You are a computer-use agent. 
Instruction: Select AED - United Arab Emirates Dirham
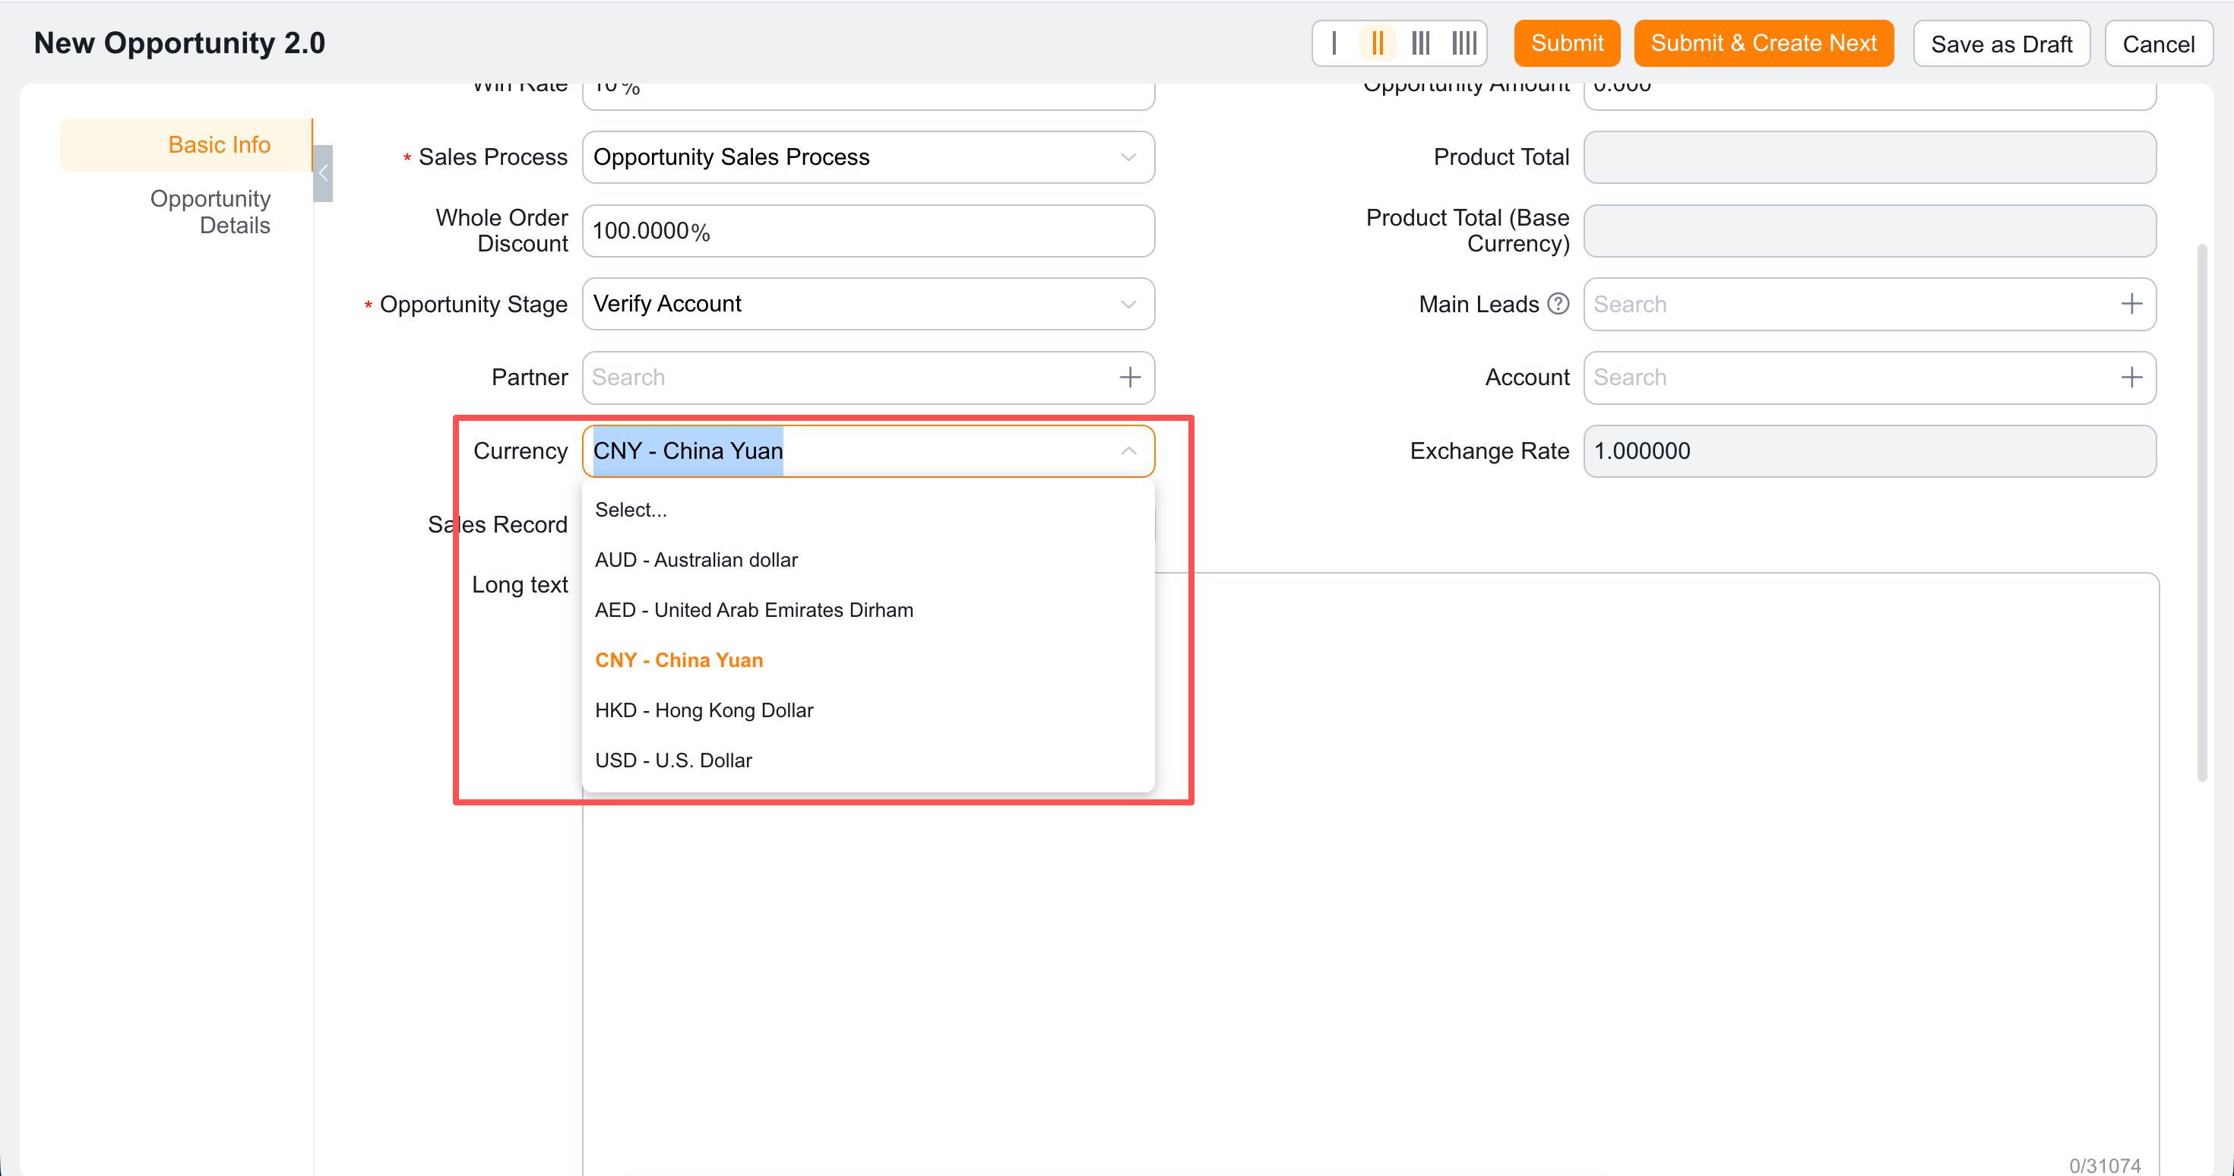pos(868,611)
